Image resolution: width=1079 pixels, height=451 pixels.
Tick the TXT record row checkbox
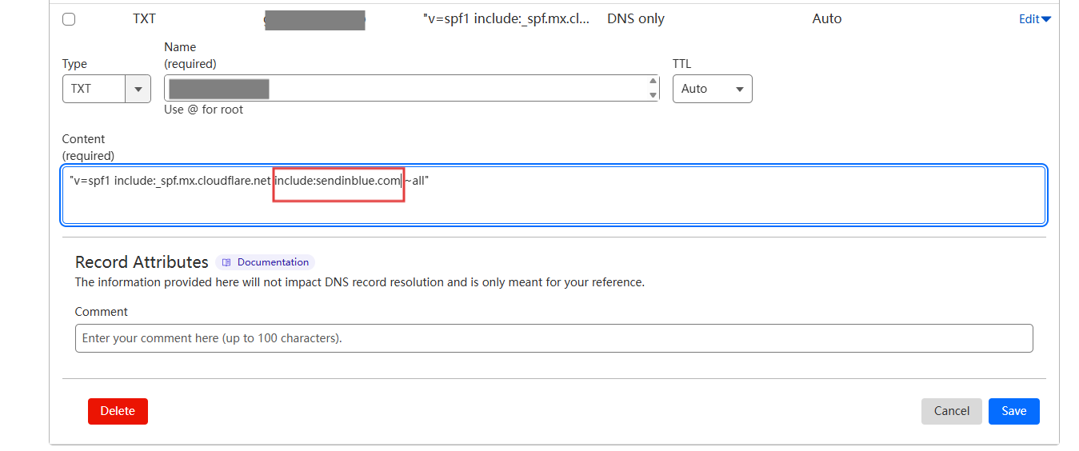coord(69,19)
